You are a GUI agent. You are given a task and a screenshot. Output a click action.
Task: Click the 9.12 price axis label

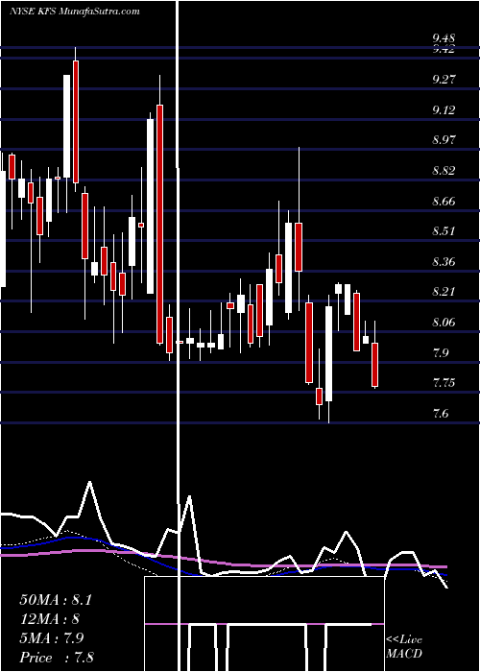click(444, 110)
